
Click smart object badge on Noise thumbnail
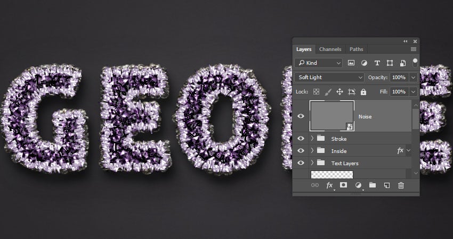tap(350, 126)
